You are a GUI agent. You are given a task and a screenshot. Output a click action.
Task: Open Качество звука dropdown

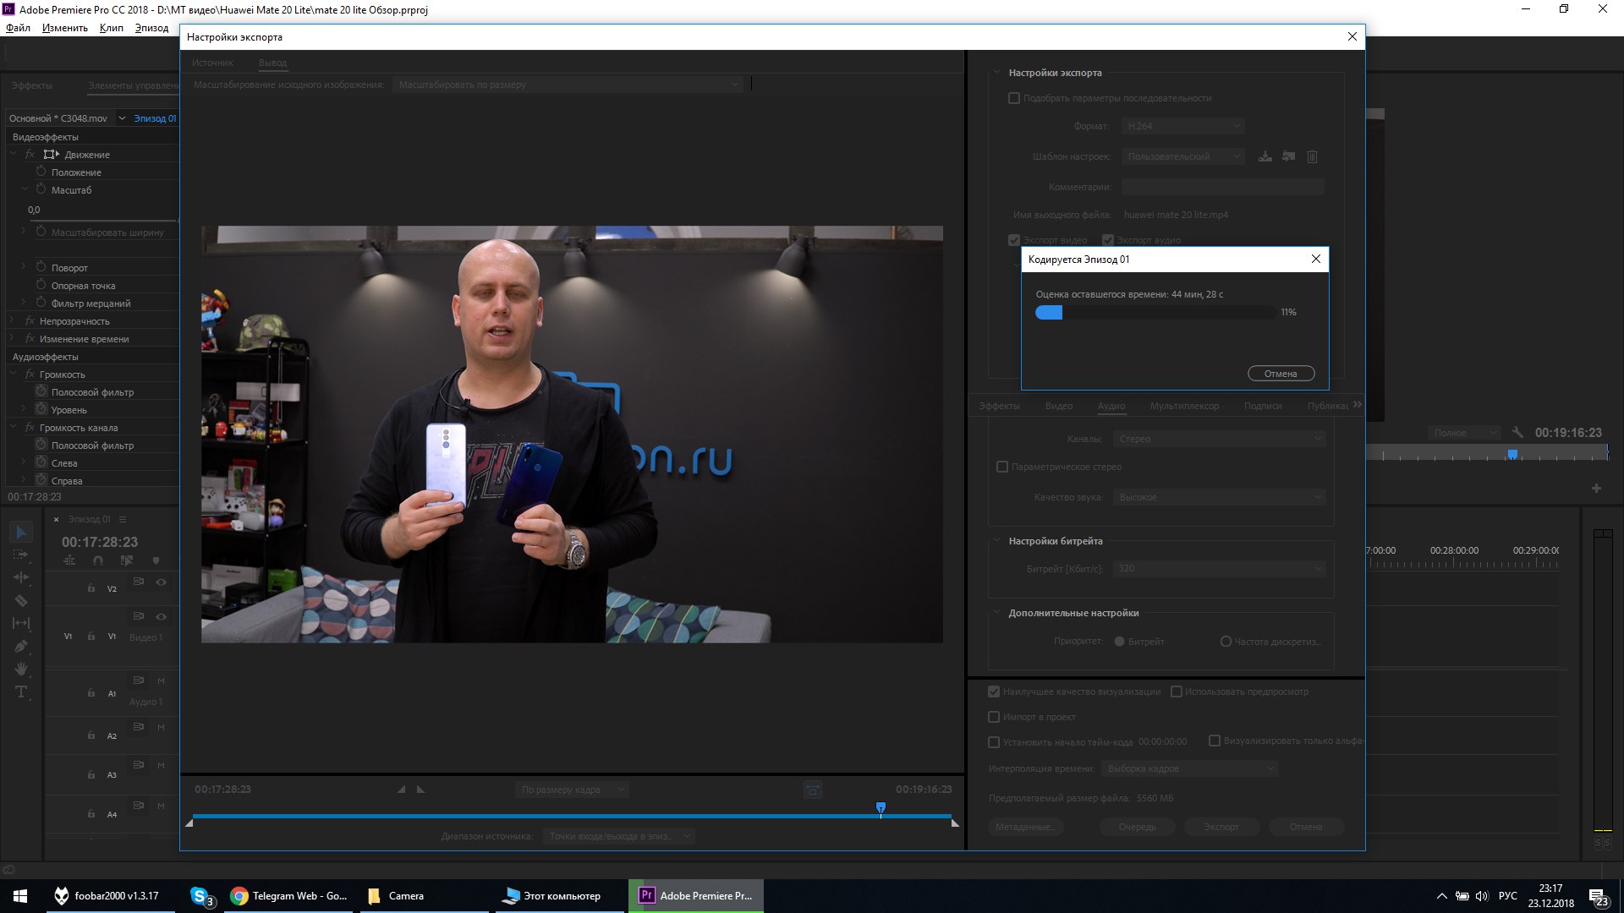tap(1219, 497)
